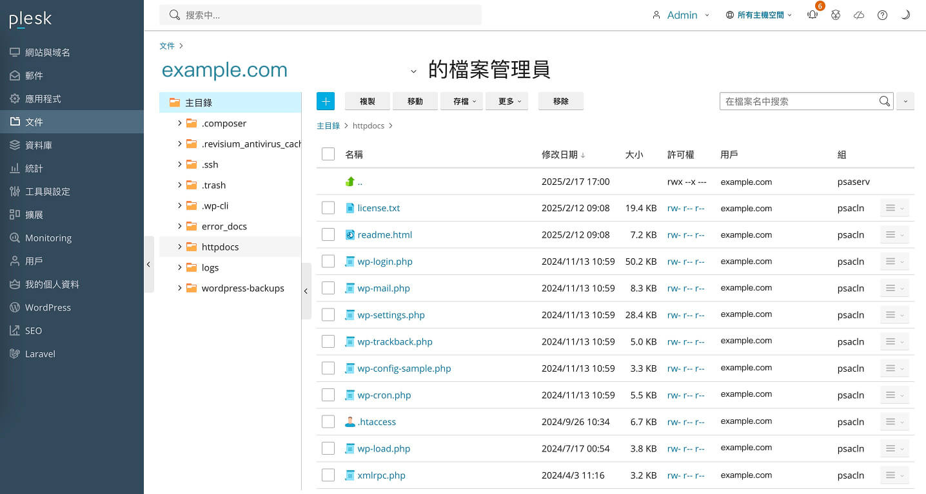Click the blue plus add button

326,101
